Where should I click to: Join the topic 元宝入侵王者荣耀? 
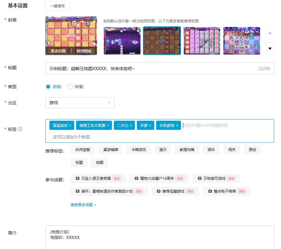[98, 178]
